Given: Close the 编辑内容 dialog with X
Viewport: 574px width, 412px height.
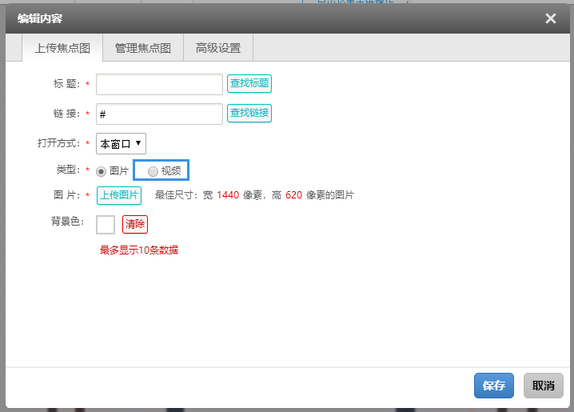Looking at the screenshot, I should click(550, 18).
